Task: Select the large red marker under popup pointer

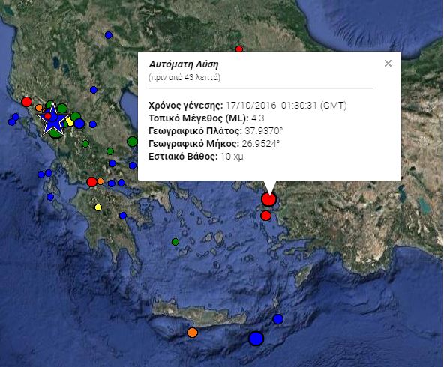Action: pos(268,198)
